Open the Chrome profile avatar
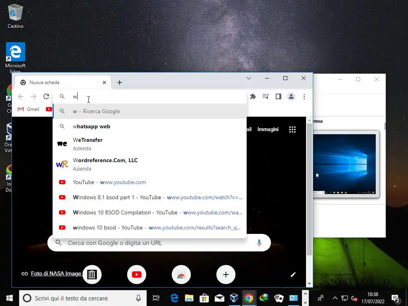This screenshot has width=408, height=306. 291,96
